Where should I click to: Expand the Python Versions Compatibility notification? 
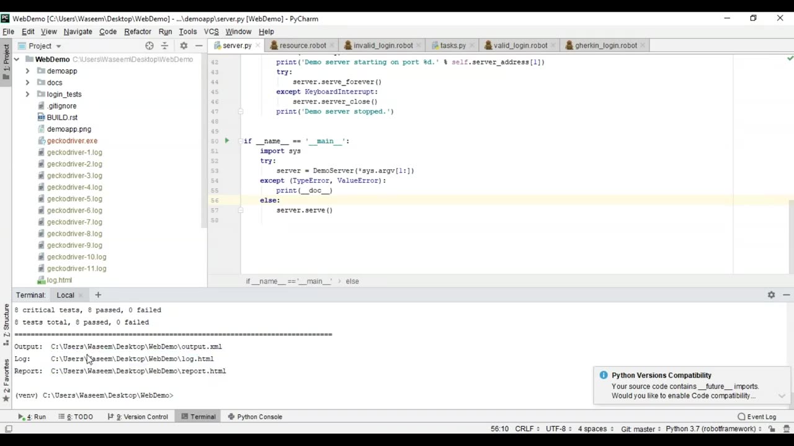[782, 396]
